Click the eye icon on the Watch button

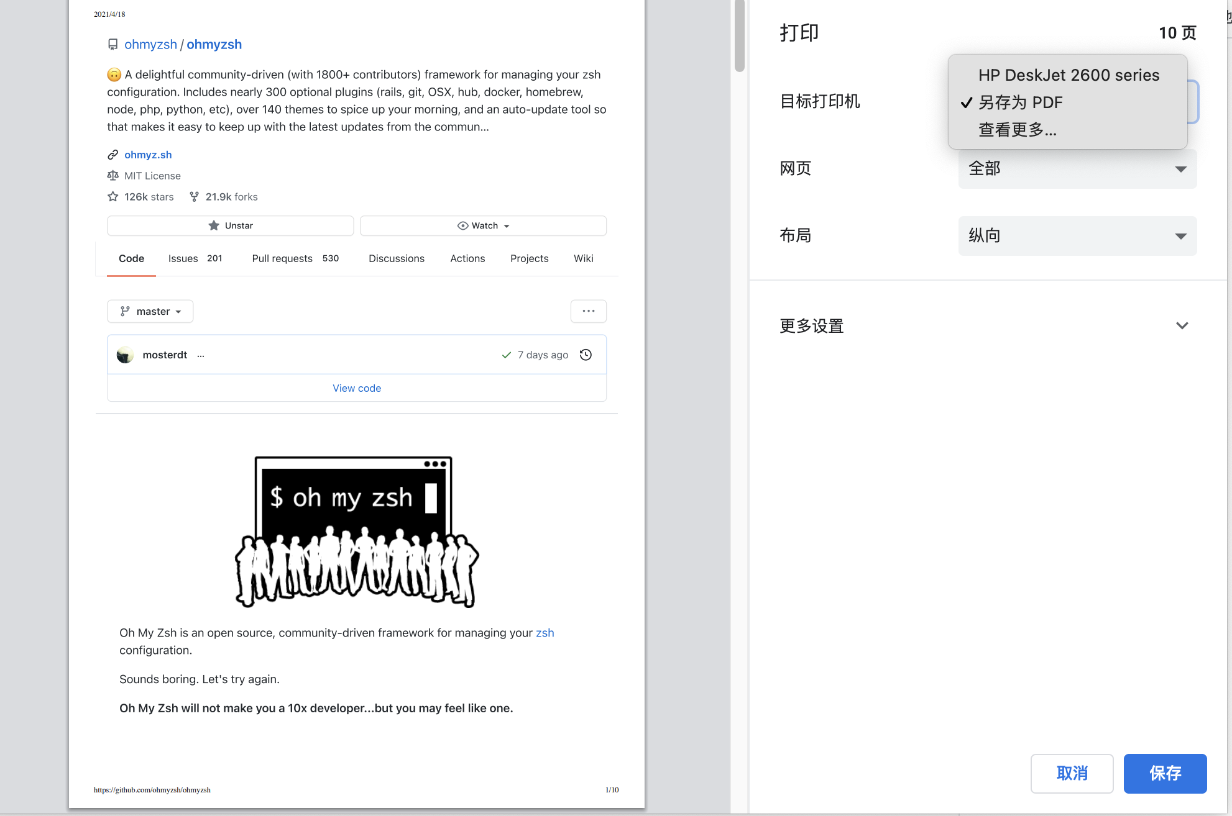point(462,225)
